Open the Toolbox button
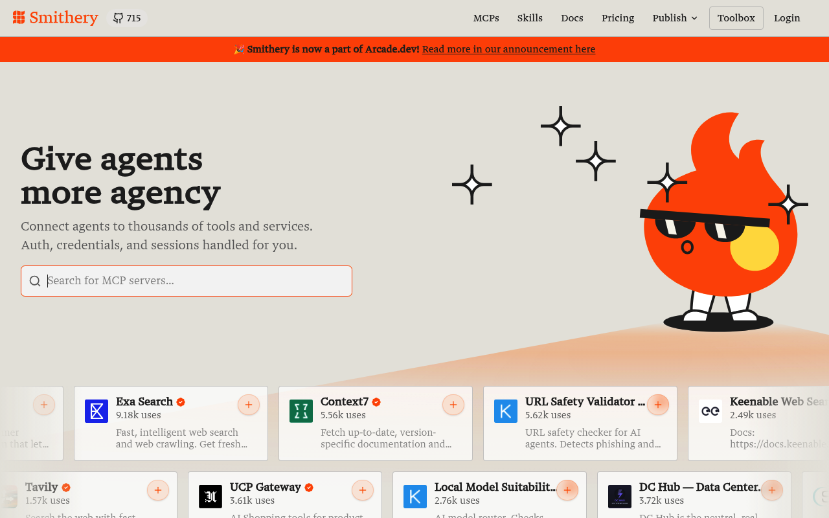 [736, 18]
